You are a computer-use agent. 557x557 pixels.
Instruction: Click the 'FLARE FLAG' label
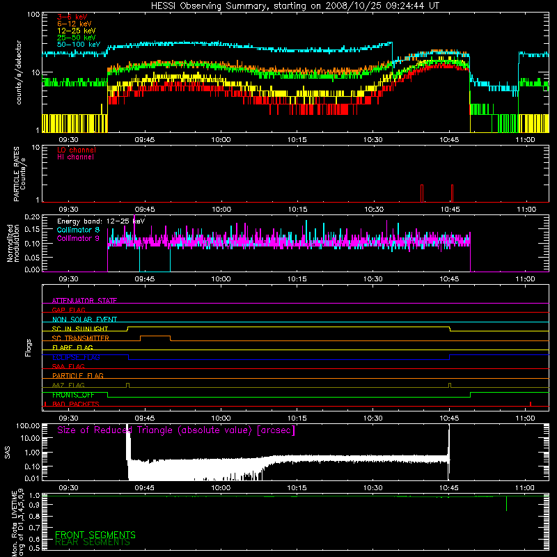pos(72,347)
